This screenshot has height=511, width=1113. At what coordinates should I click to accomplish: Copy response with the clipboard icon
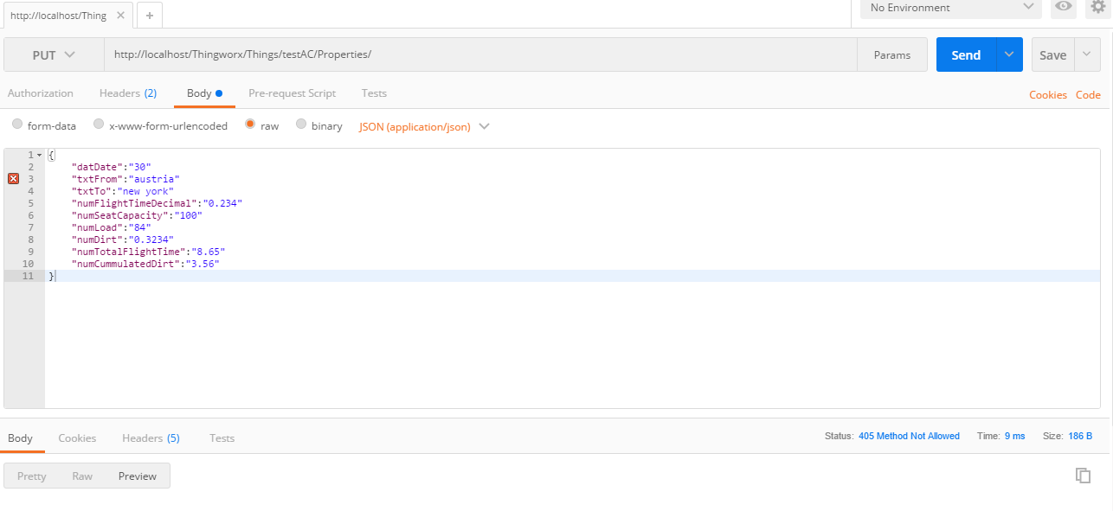tap(1083, 475)
